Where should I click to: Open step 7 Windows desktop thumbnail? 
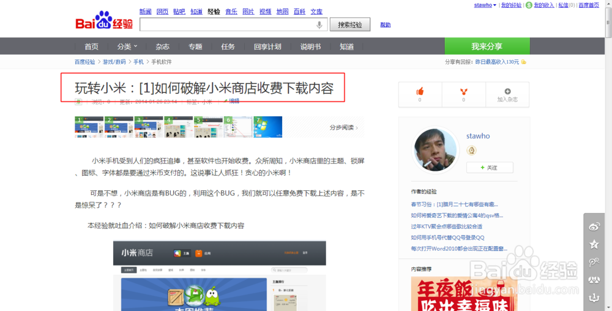click(x=268, y=127)
